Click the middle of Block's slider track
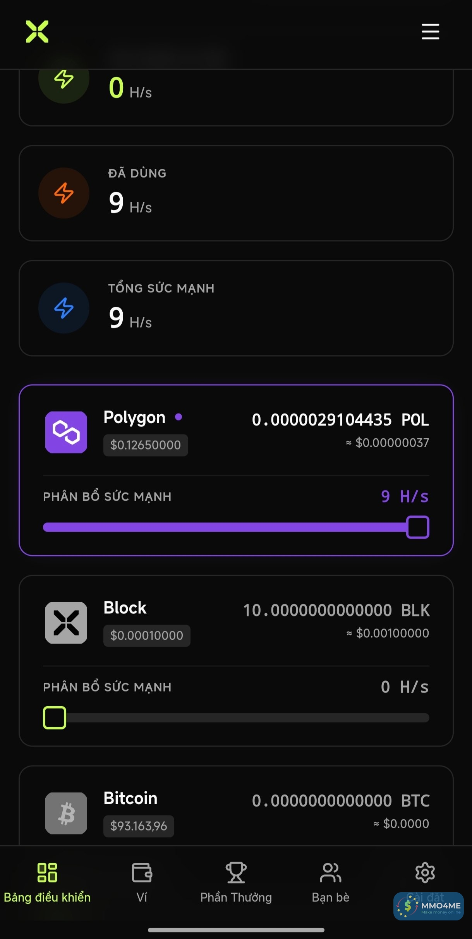This screenshot has height=939, width=472. pos(236,718)
